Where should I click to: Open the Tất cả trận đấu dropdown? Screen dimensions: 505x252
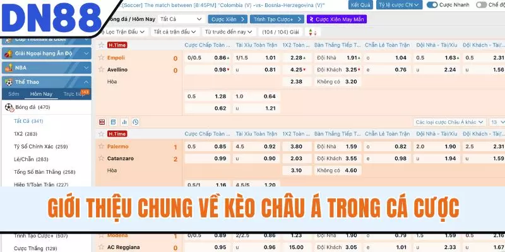point(175,32)
